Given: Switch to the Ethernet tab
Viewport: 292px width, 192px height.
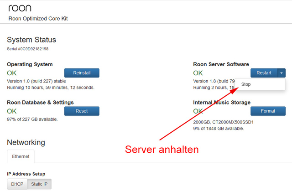Looking at the screenshot, I should coord(21,156).
